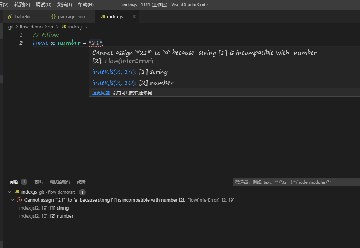The width and height of the screenshot is (360, 248).
Task: Click the error count badge on index.js row
Action: [x=82, y=192]
